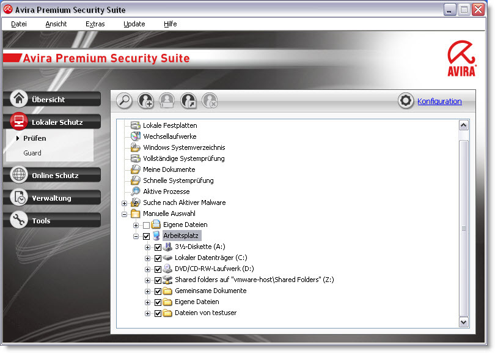Uncheck the Shared folders (Z:) checkbox
This screenshot has height=353, width=495.
point(158,280)
